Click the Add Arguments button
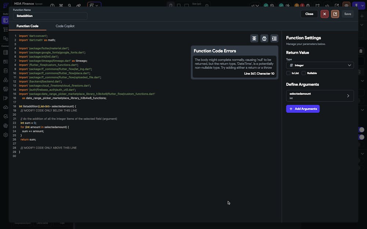The width and height of the screenshot is (367, 229). (303, 109)
